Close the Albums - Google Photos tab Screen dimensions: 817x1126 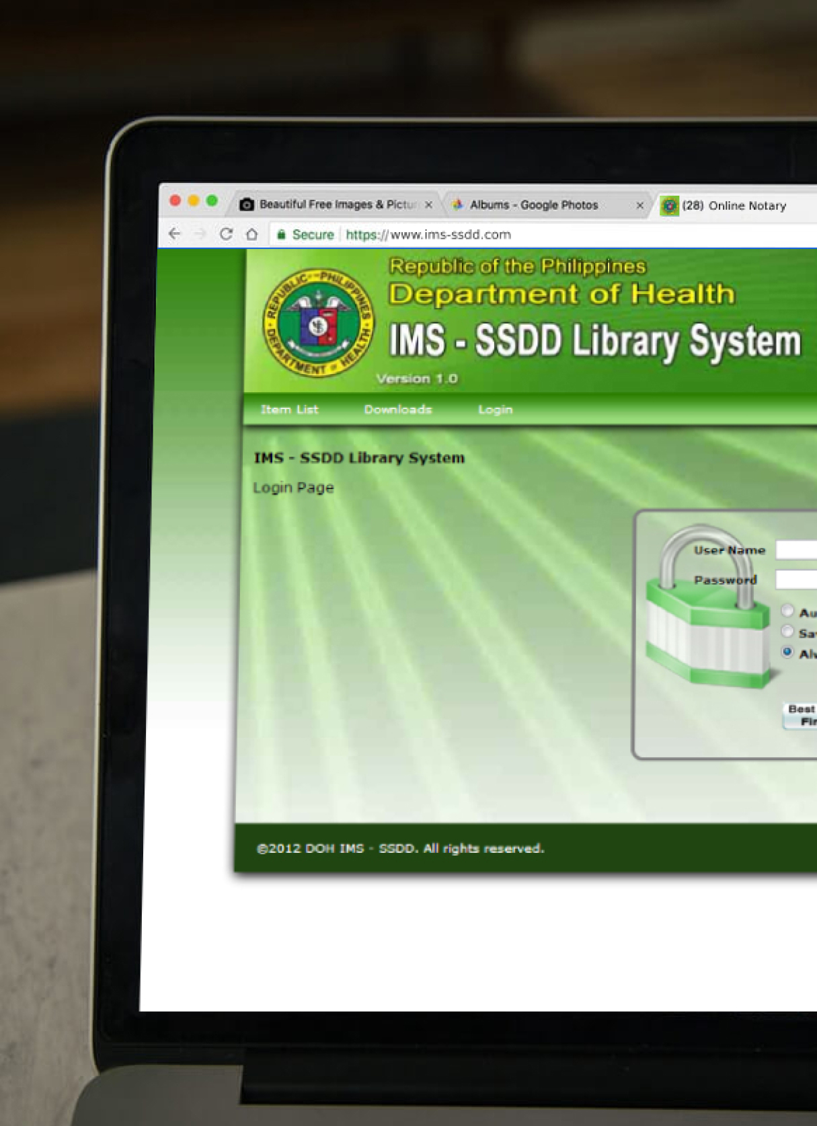click(x=639, y=205)
